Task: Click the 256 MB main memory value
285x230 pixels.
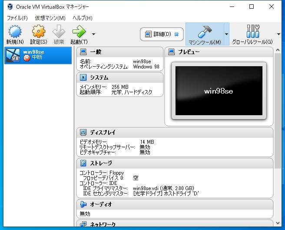Action: [x=120, y=87]
